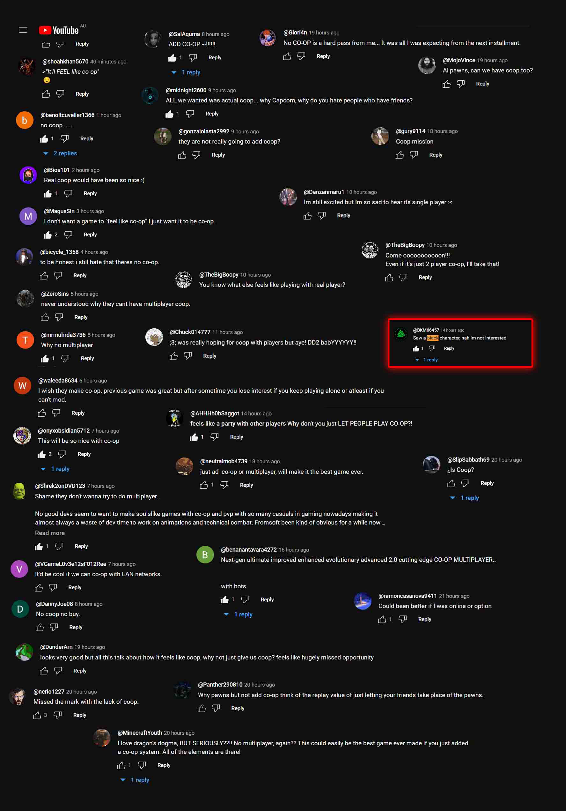Toggle like on @MagusSin's comment
566x811 pixels.
point(47,234)
